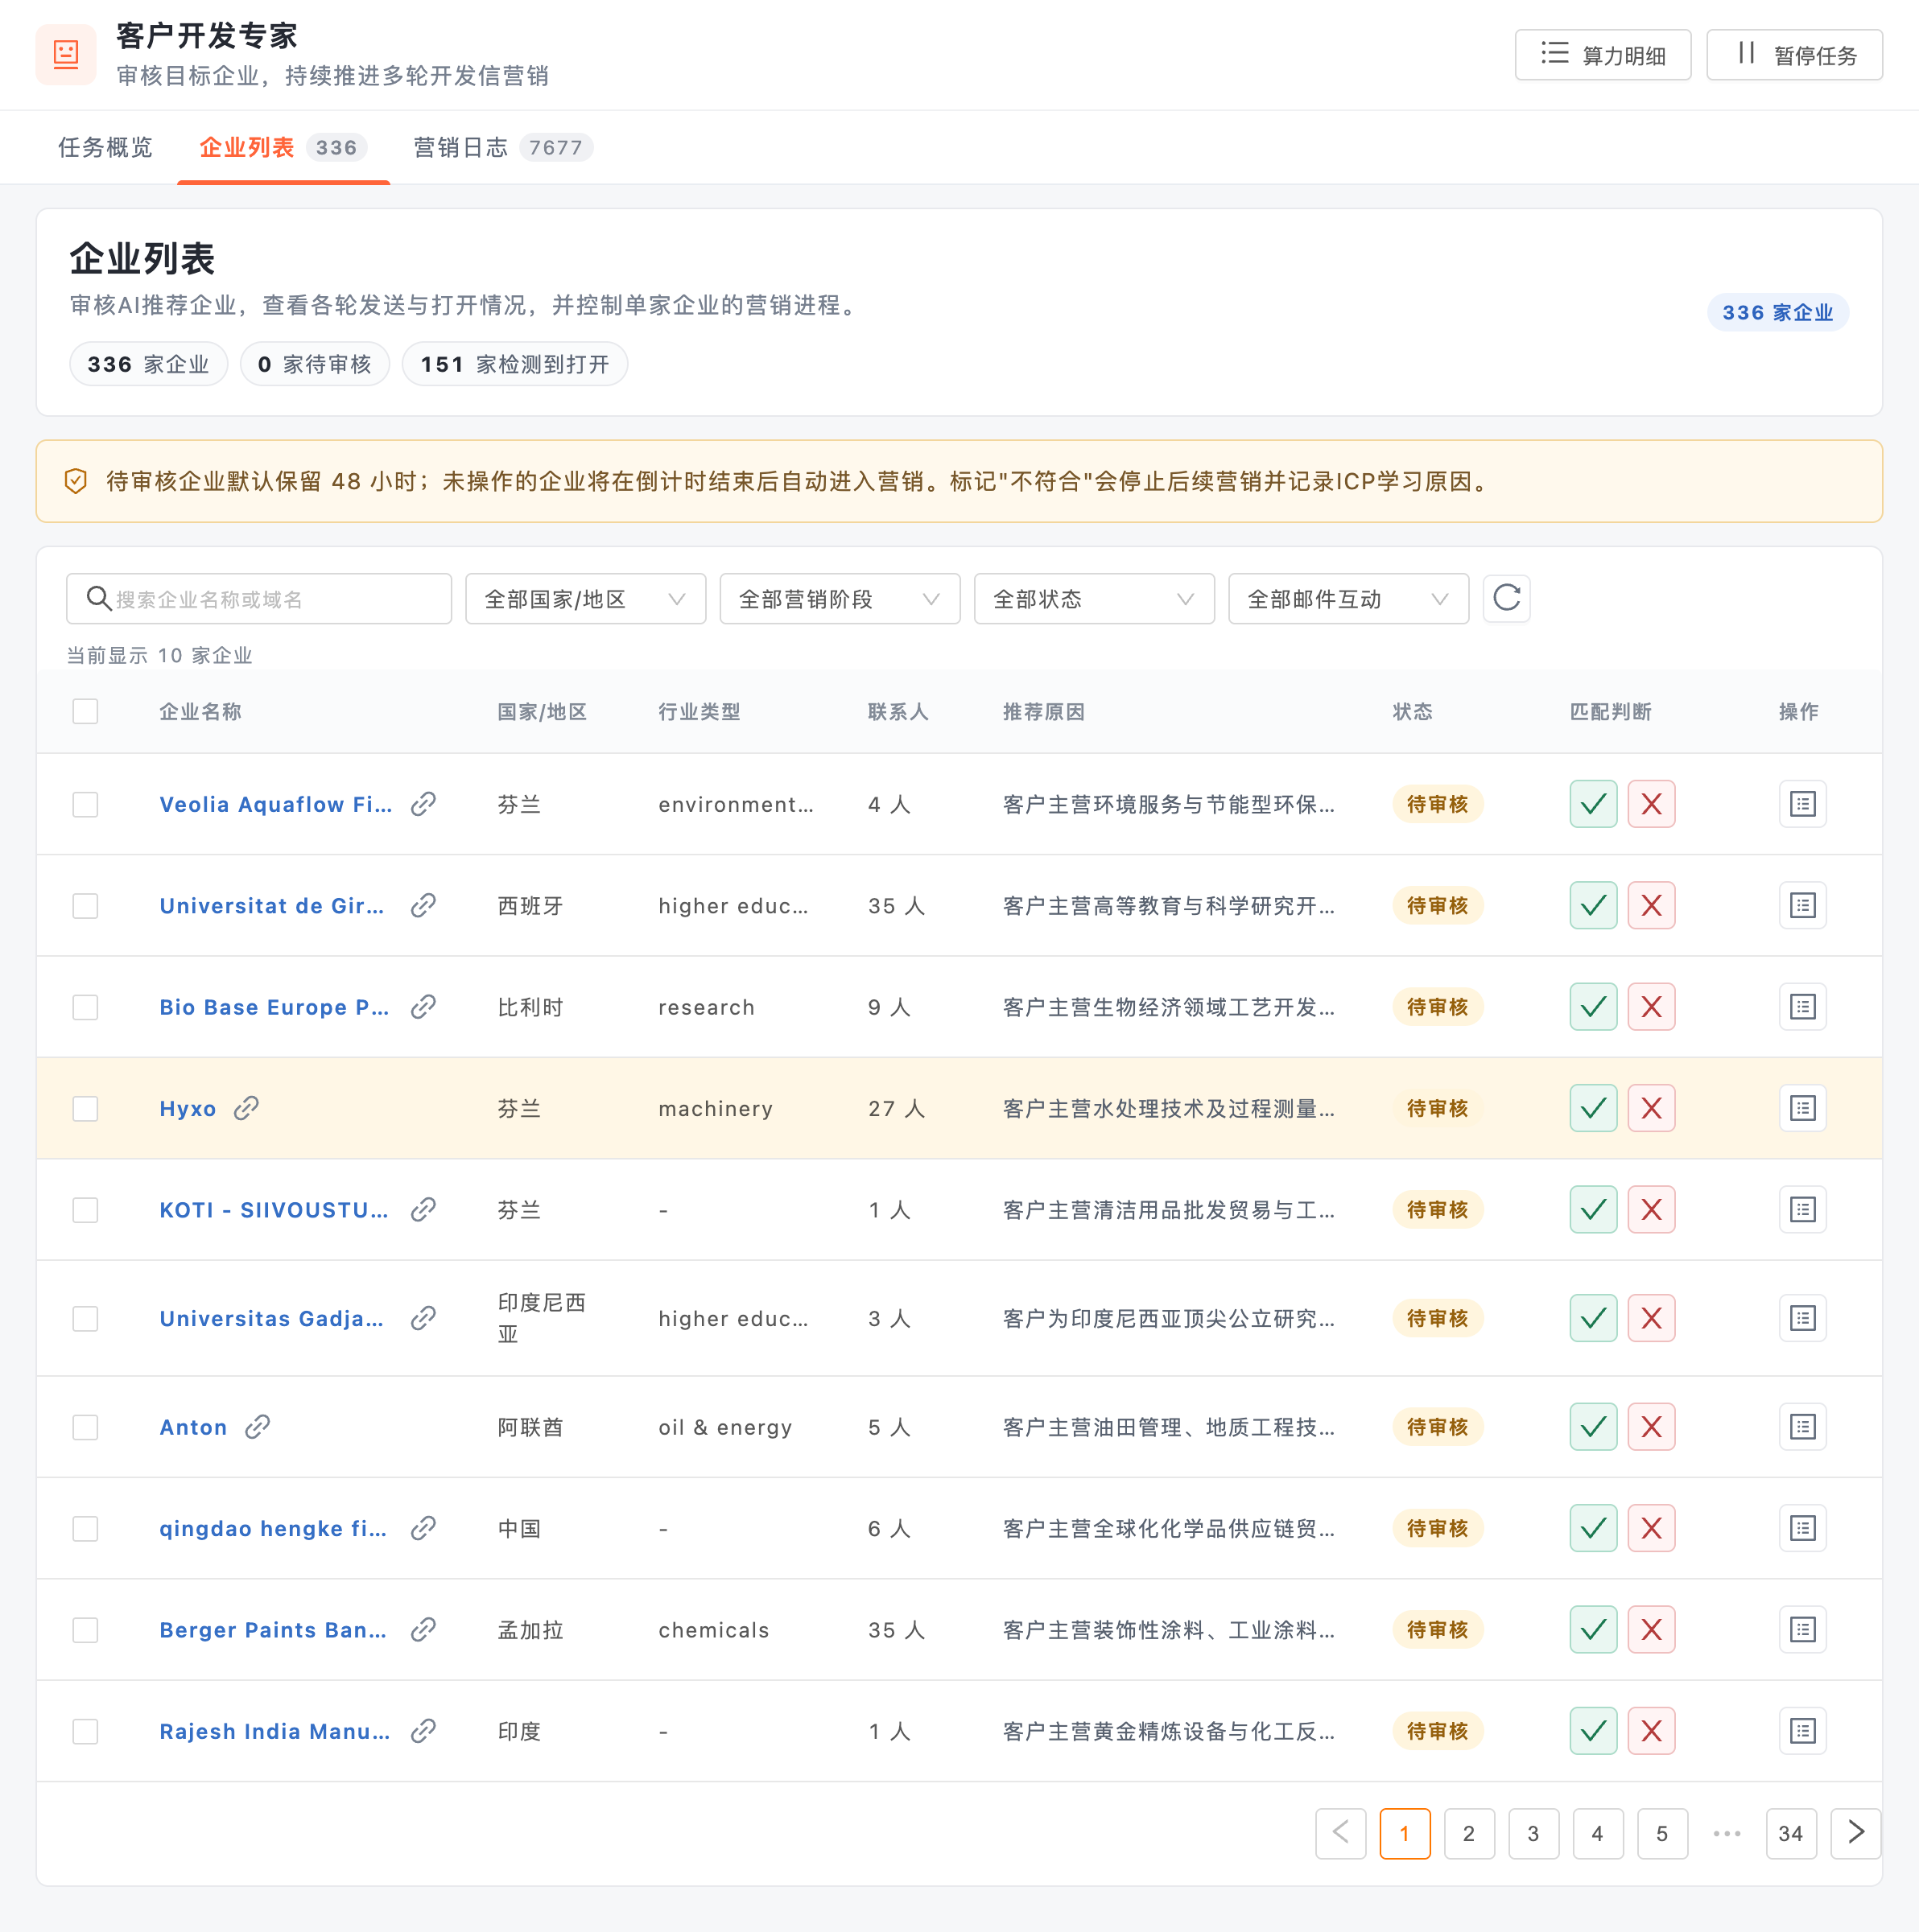Open link icon next to Hyxo
The height and width of the screenshot is (1932, 1919).
pyautogui.click(x=246, y=1108)
